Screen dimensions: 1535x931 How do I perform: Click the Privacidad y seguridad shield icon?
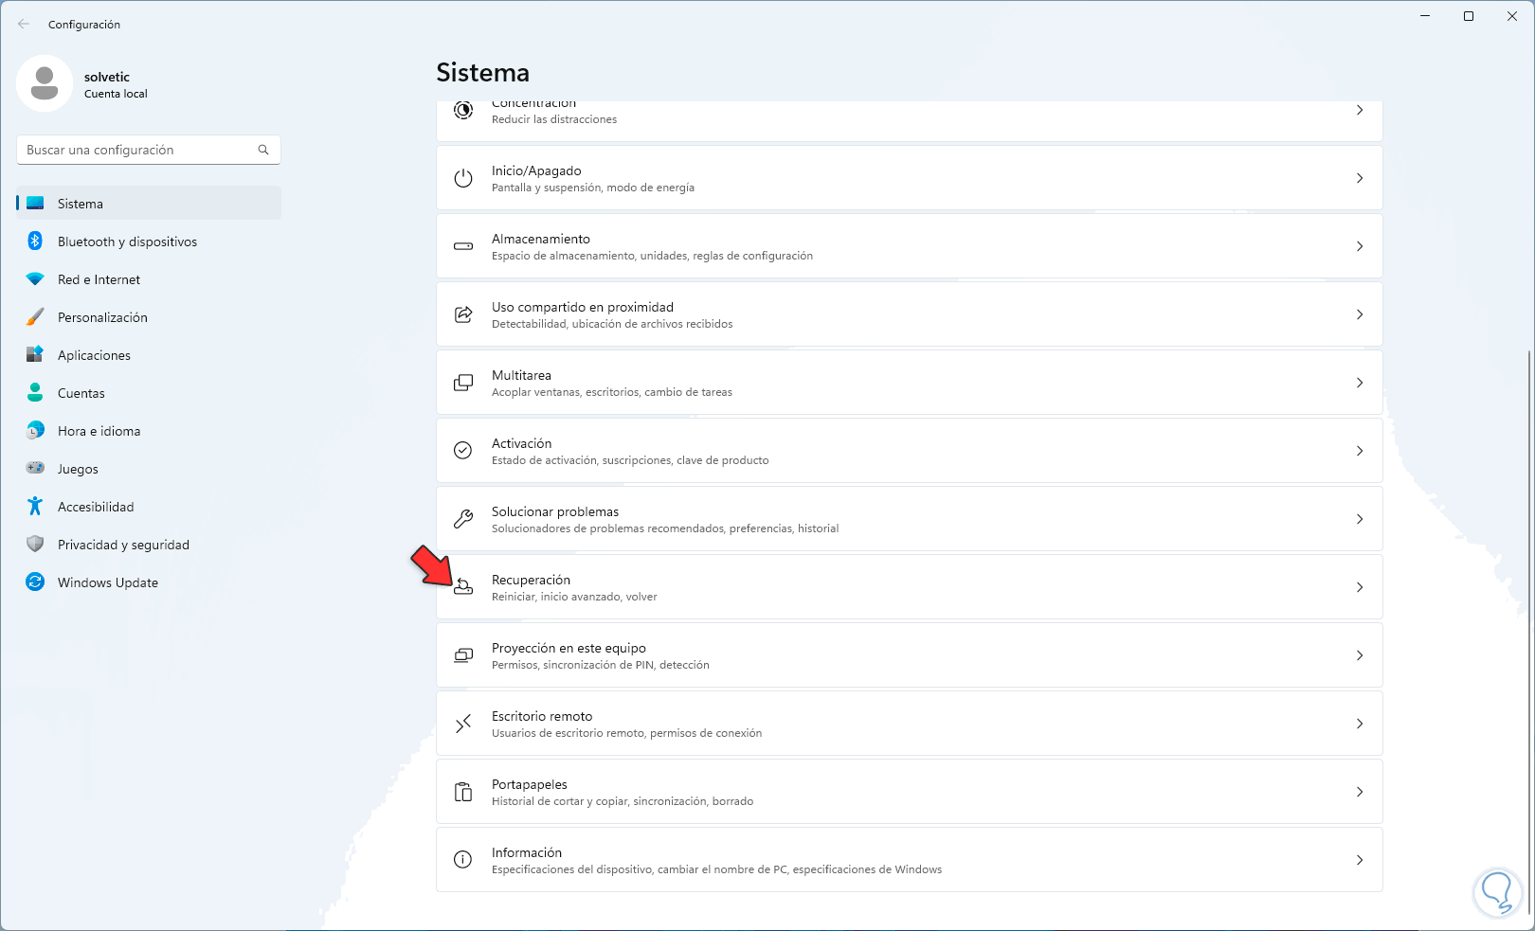click(x=35, y=545)
